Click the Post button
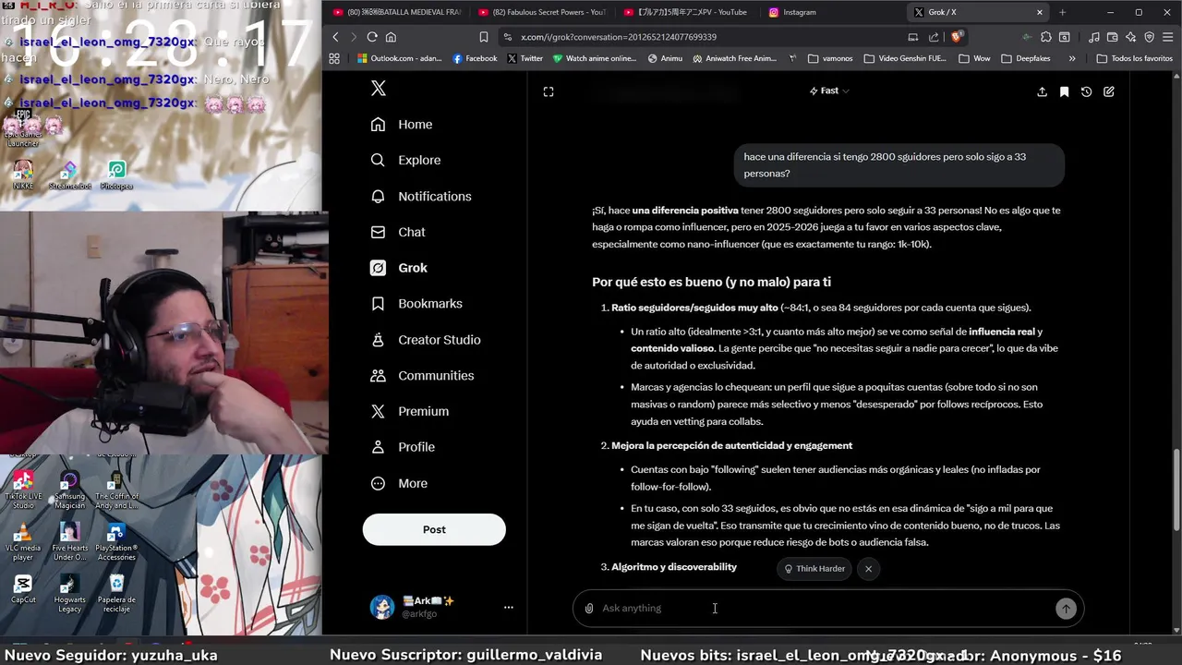Viewport: 1182px width, 665px height. tap(434, 529)
